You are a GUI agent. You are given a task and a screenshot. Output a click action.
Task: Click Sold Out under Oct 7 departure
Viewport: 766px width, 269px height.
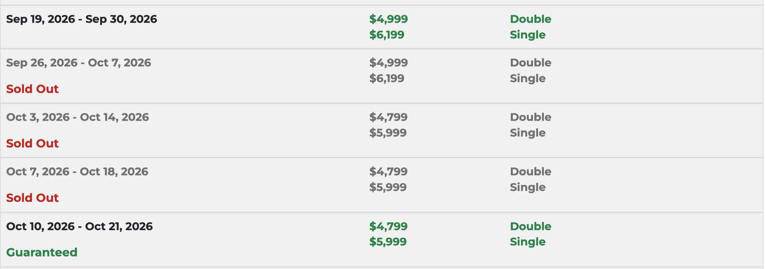click(x=33, y=198)
